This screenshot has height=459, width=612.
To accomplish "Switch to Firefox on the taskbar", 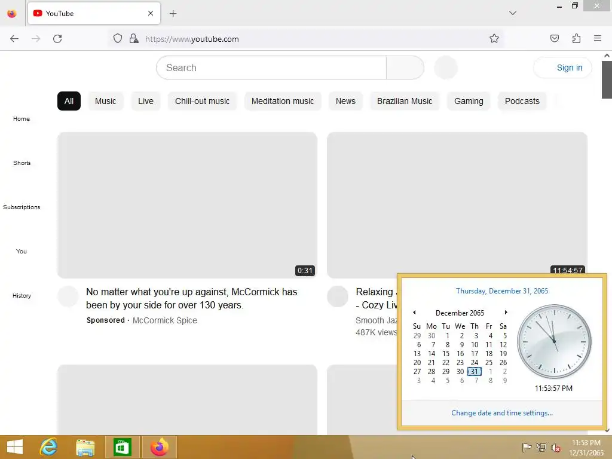I will (159, 447).
